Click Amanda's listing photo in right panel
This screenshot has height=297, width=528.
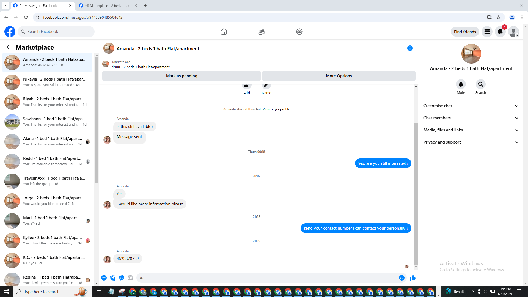click(471, 54)
